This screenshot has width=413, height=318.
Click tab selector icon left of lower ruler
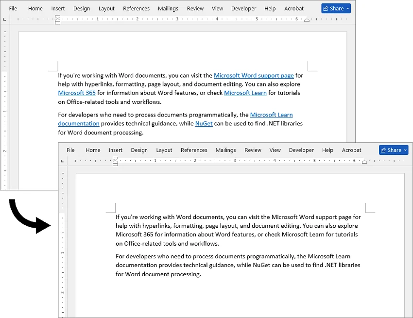point(62,161)
